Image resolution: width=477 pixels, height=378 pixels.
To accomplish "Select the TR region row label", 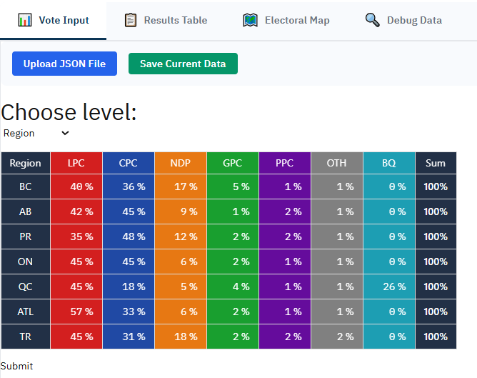I will pos(26,337).
